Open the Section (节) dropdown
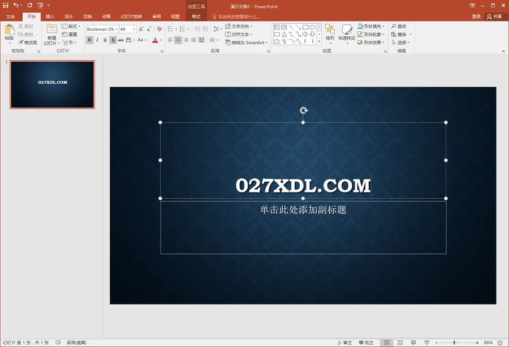Viewport: 509px width, 347px height. point(70,42)
